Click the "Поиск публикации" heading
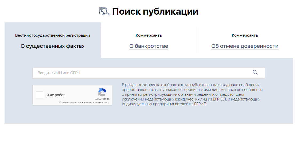The width and height of the screenshot is (305, 142). click(x=155, y=11)
